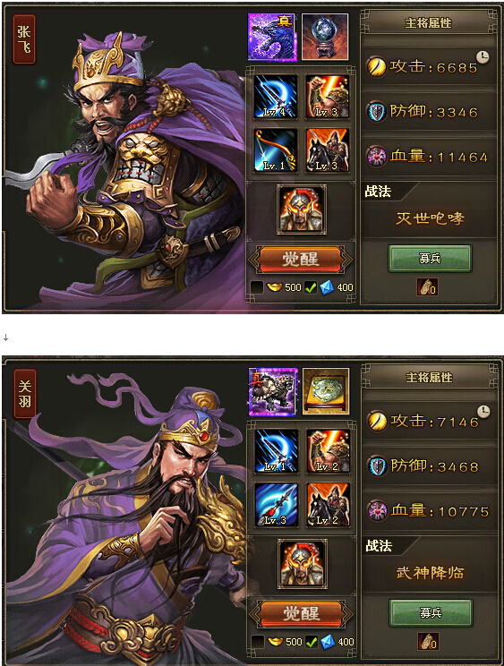Click Guan Yu's flaming helmet awakening portrait
This screenshot has height=666, width=504.
pyautogui.click(x=302, y=564)
